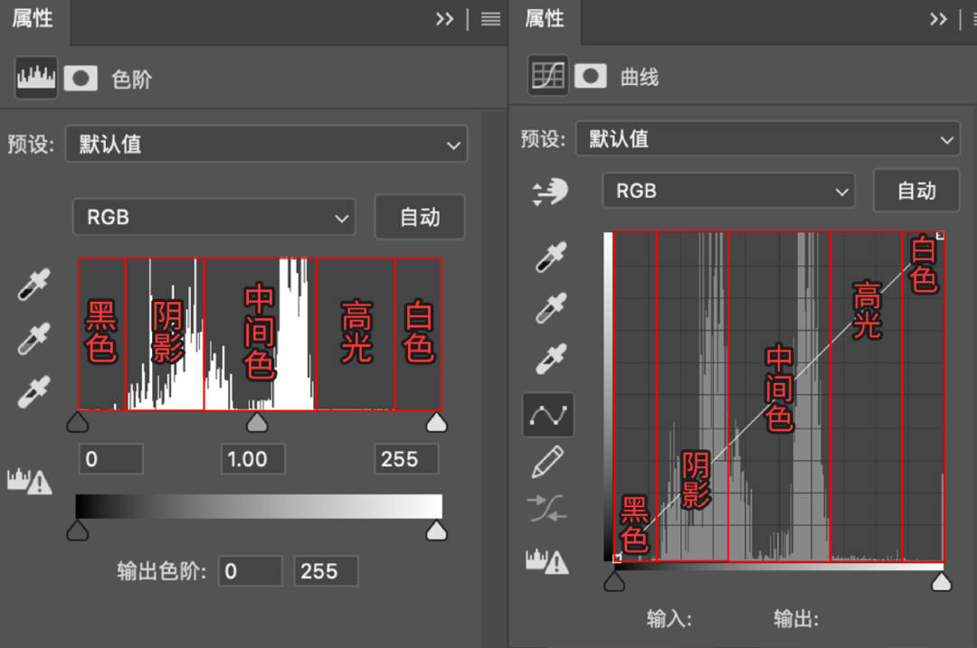Viewport: 977px width, 648px height.
Task: Click the midtone field showing 1.00
Action: coord(253,459)
